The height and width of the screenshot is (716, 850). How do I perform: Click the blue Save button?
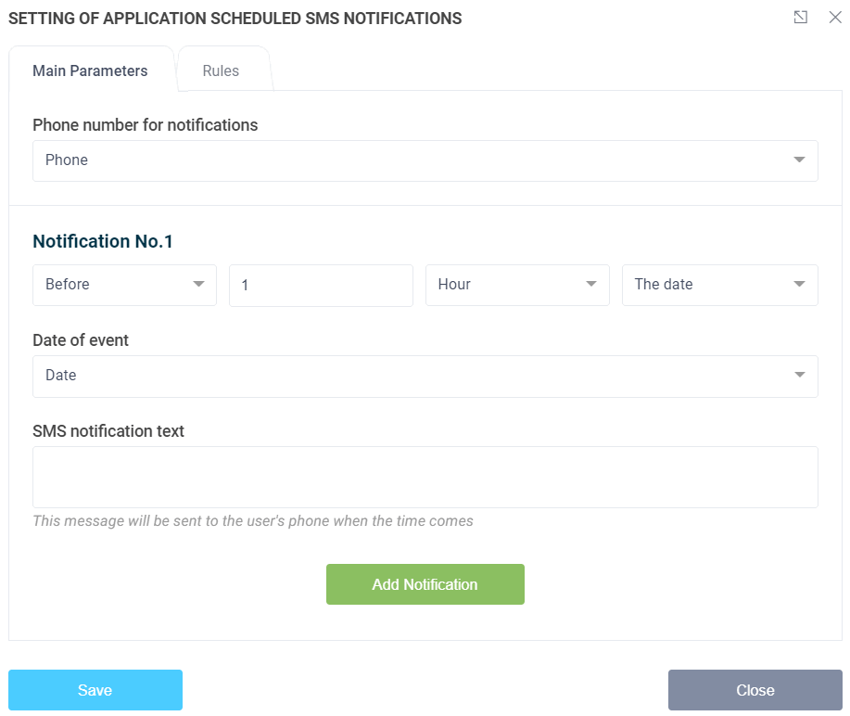(x=95, y=690)
